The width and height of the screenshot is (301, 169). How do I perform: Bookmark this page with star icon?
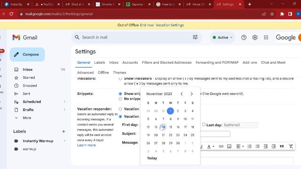[x=272, y=14]
